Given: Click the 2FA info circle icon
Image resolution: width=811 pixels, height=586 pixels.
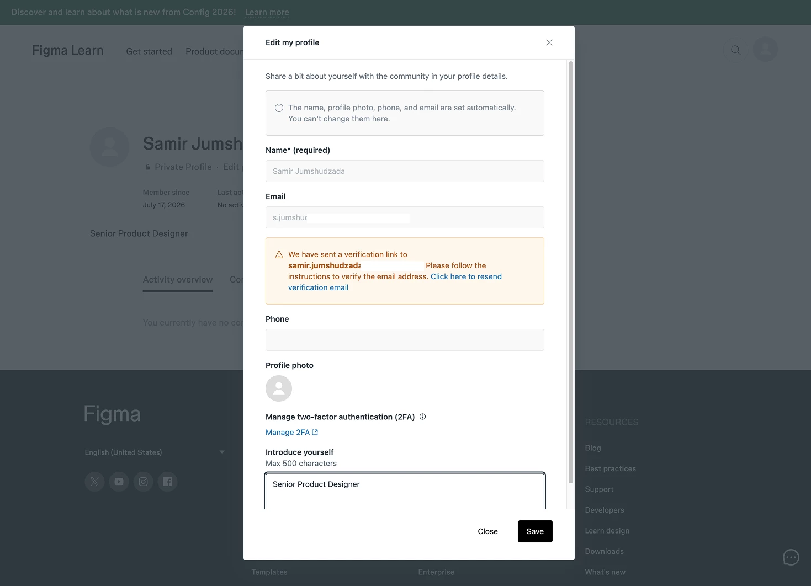Looking at the screenshot, I should click(x=423, y=417).
